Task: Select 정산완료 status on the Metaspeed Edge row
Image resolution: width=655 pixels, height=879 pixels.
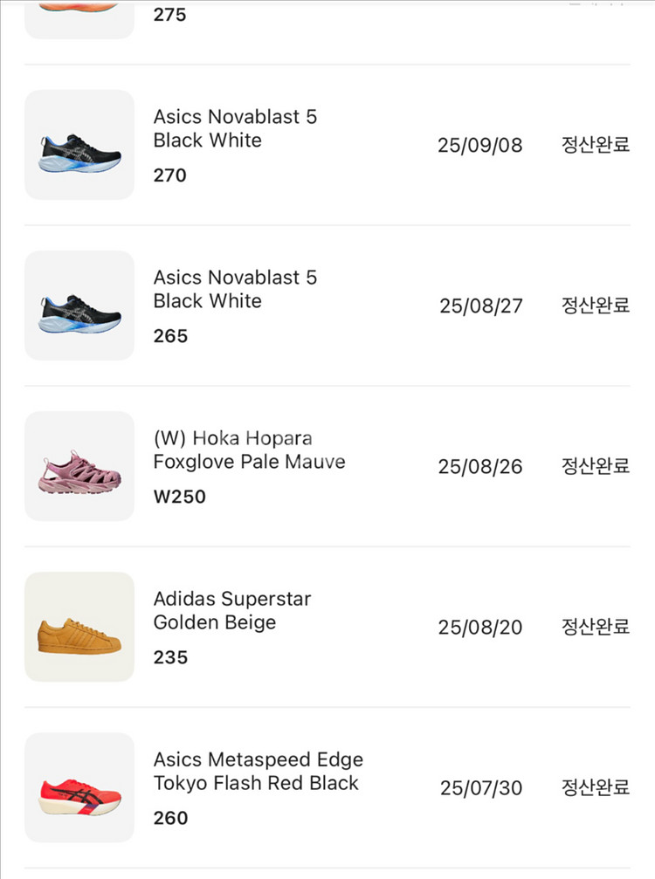Action: tap(595, 787)
